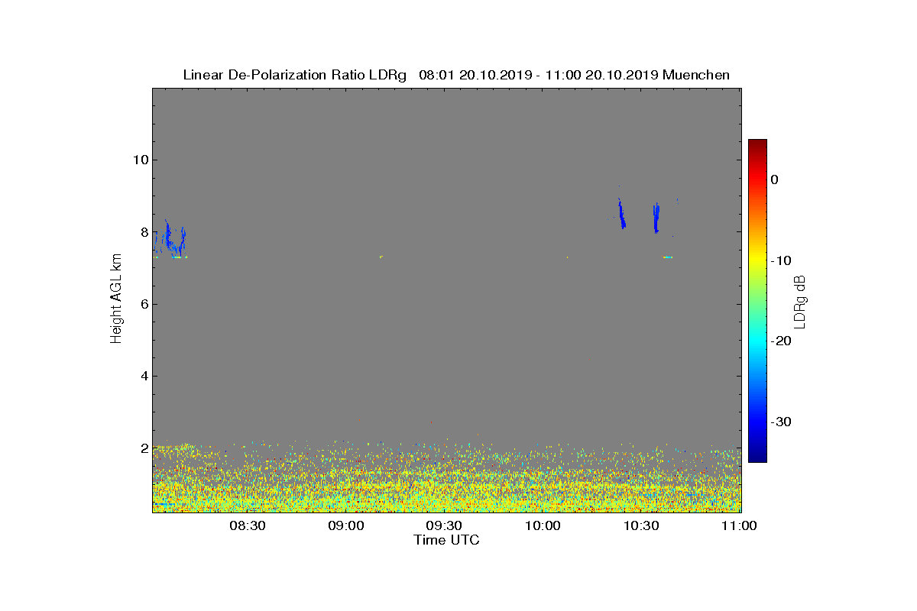Click the 2 km height tick label
Screen dimensions: 917x611
point(143,448)
